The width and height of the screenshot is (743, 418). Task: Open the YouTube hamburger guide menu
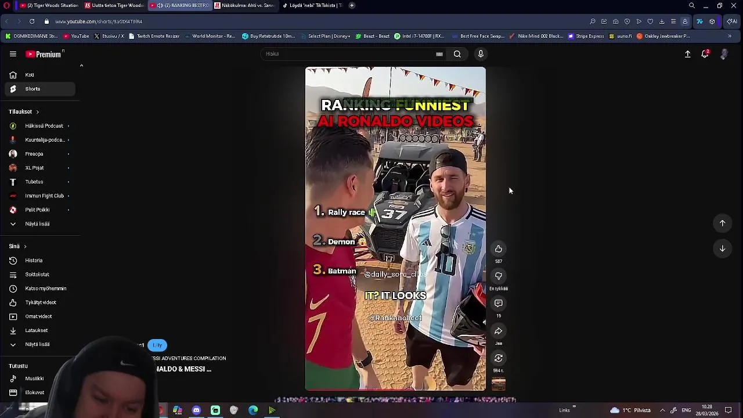click(13, 54)
